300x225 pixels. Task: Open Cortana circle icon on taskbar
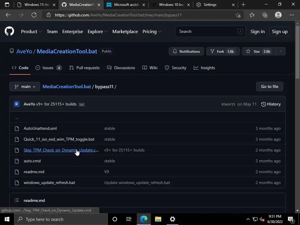115,219
